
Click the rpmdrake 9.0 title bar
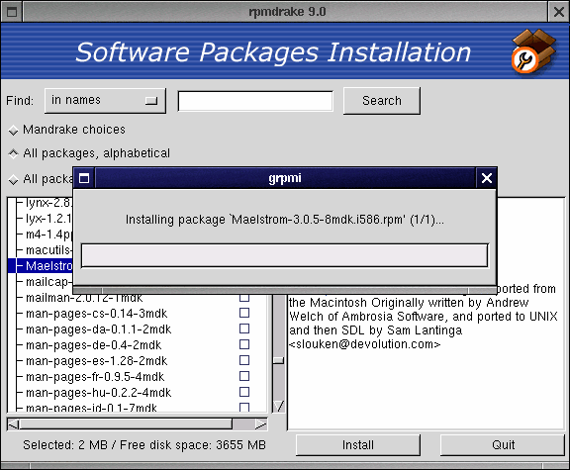286,12
